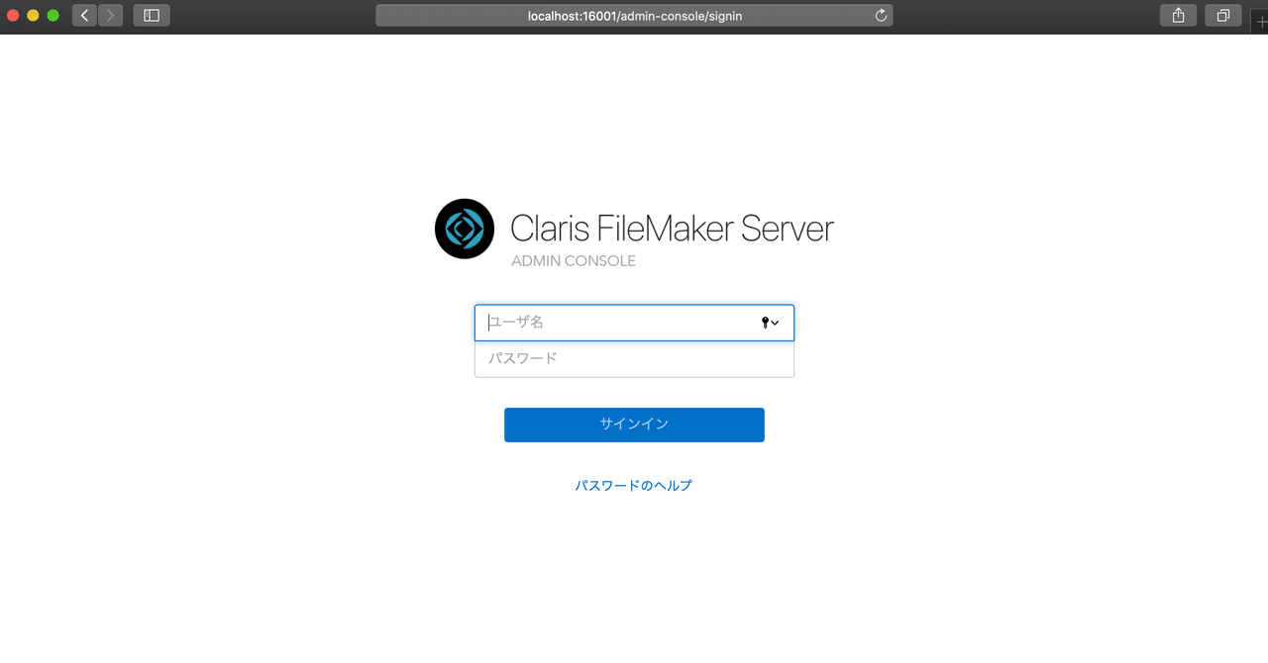Enter full screen with green button

tap(53, 16)
